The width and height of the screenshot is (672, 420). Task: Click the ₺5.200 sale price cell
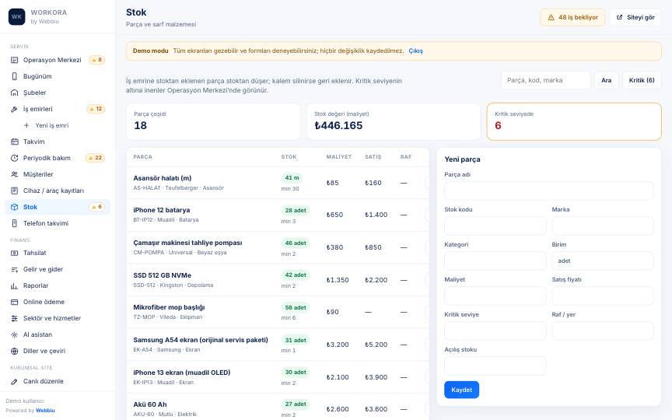click(x=376, y=345)
